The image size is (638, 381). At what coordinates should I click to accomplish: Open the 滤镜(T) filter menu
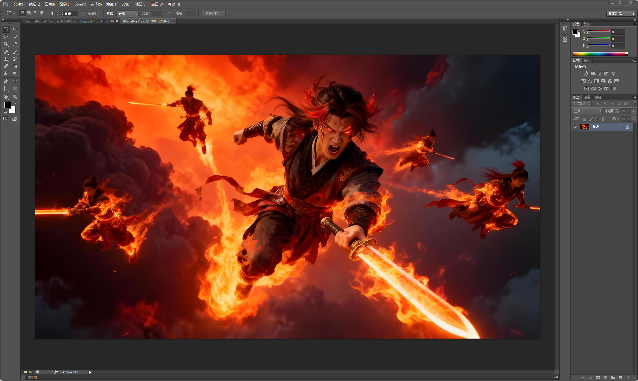112,4
